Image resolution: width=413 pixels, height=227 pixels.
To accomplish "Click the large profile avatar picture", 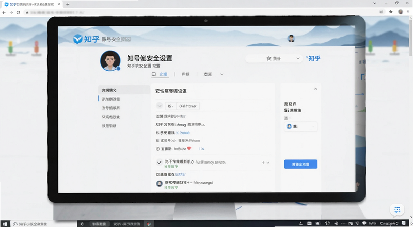I will (x=110, y=61).
